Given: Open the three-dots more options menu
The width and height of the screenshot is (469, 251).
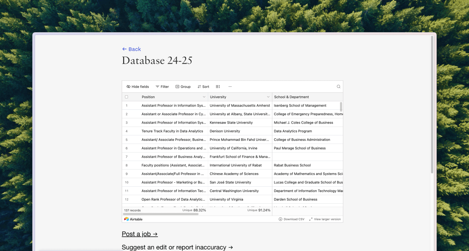Looking at the screenshot, I should pyautogui.click(x=230, y=87).
